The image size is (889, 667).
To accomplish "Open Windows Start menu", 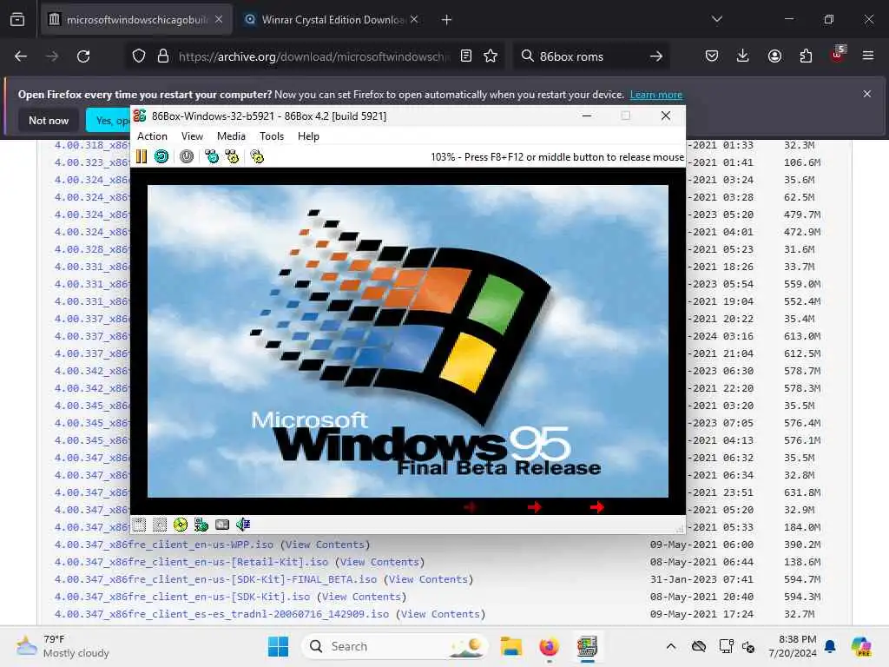I will click(278, 646).
